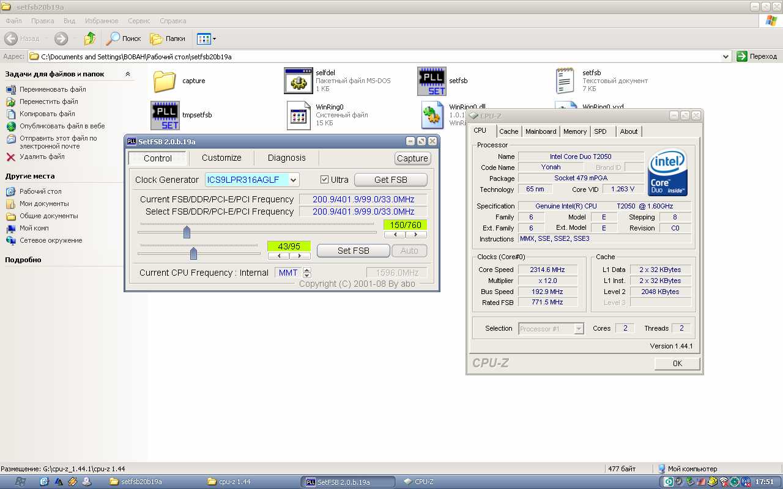
Task: Click Опубликовать файл в вебе link
Action: [x=62, y=126]
